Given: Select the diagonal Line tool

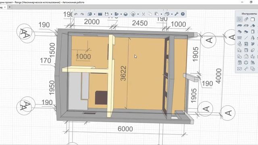Looking at the screenshot, I should pos(246,38).
